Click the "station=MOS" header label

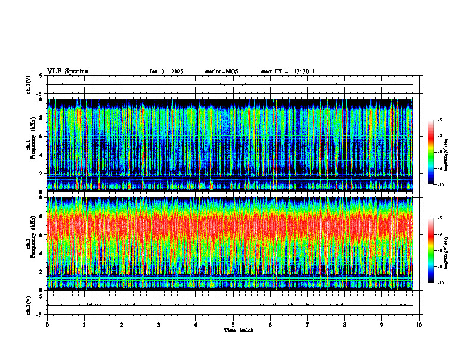coord(222,71)
